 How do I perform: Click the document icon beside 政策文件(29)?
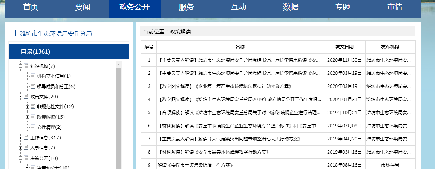pos(26,96)
